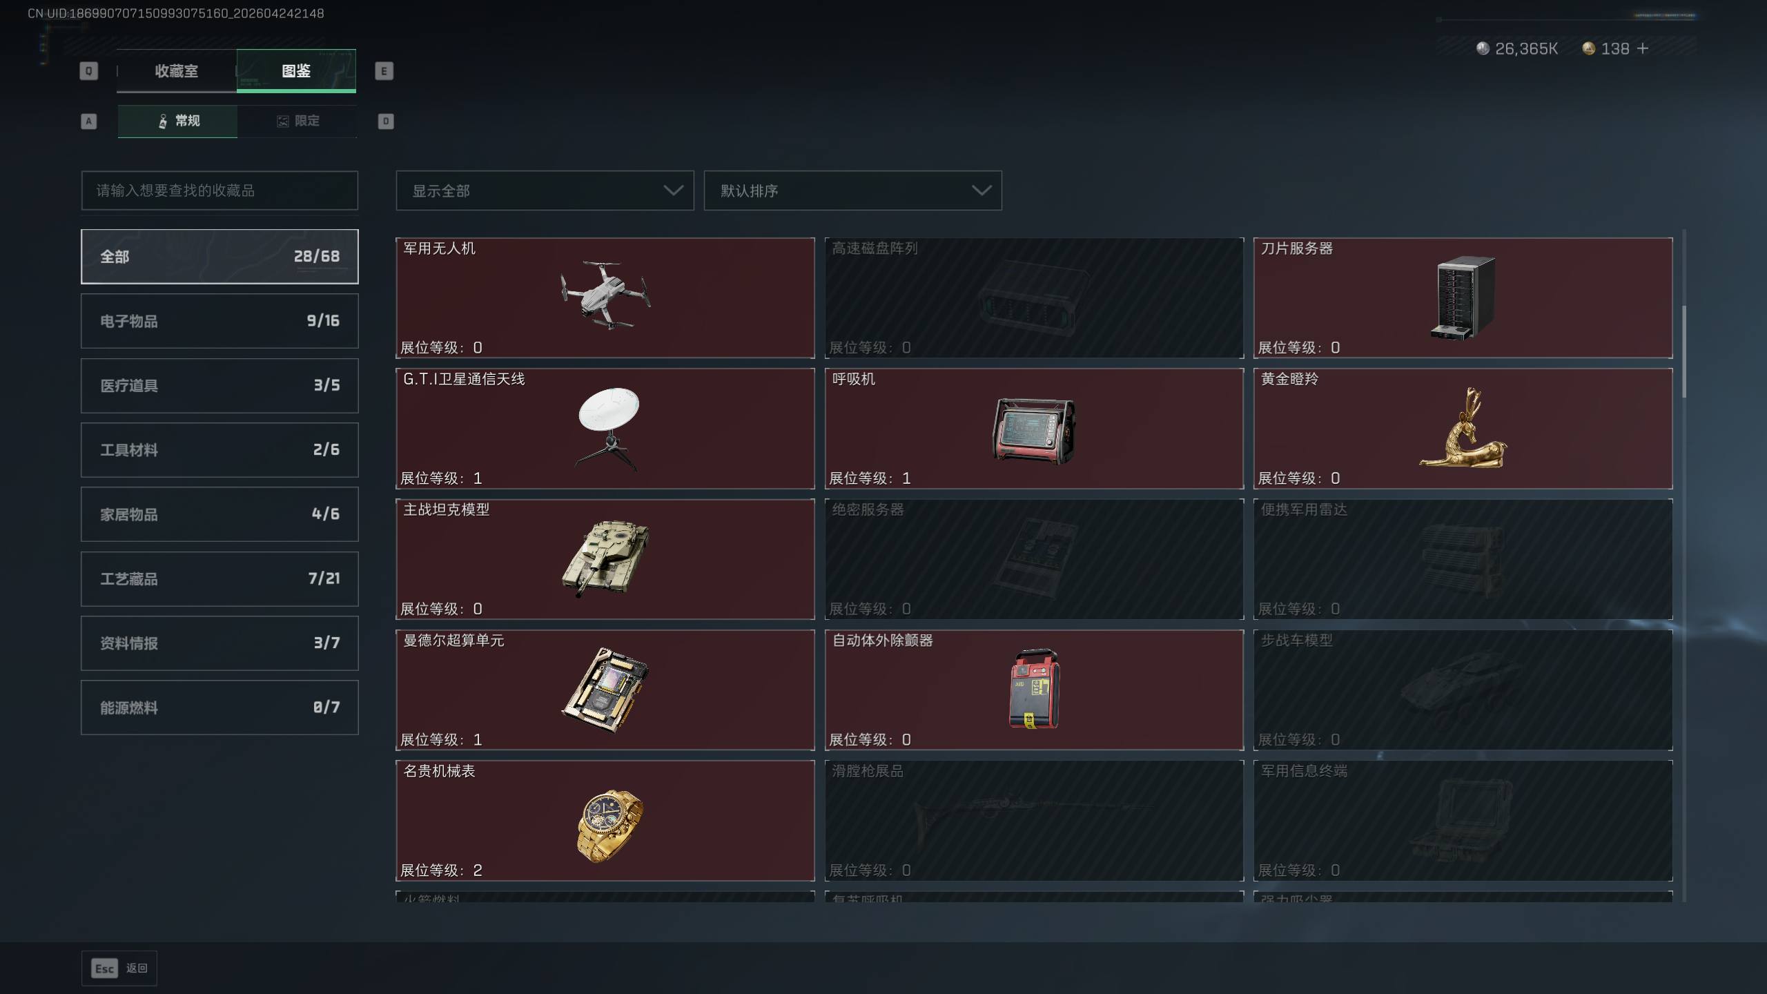Focus the collectible search input field

219,191
